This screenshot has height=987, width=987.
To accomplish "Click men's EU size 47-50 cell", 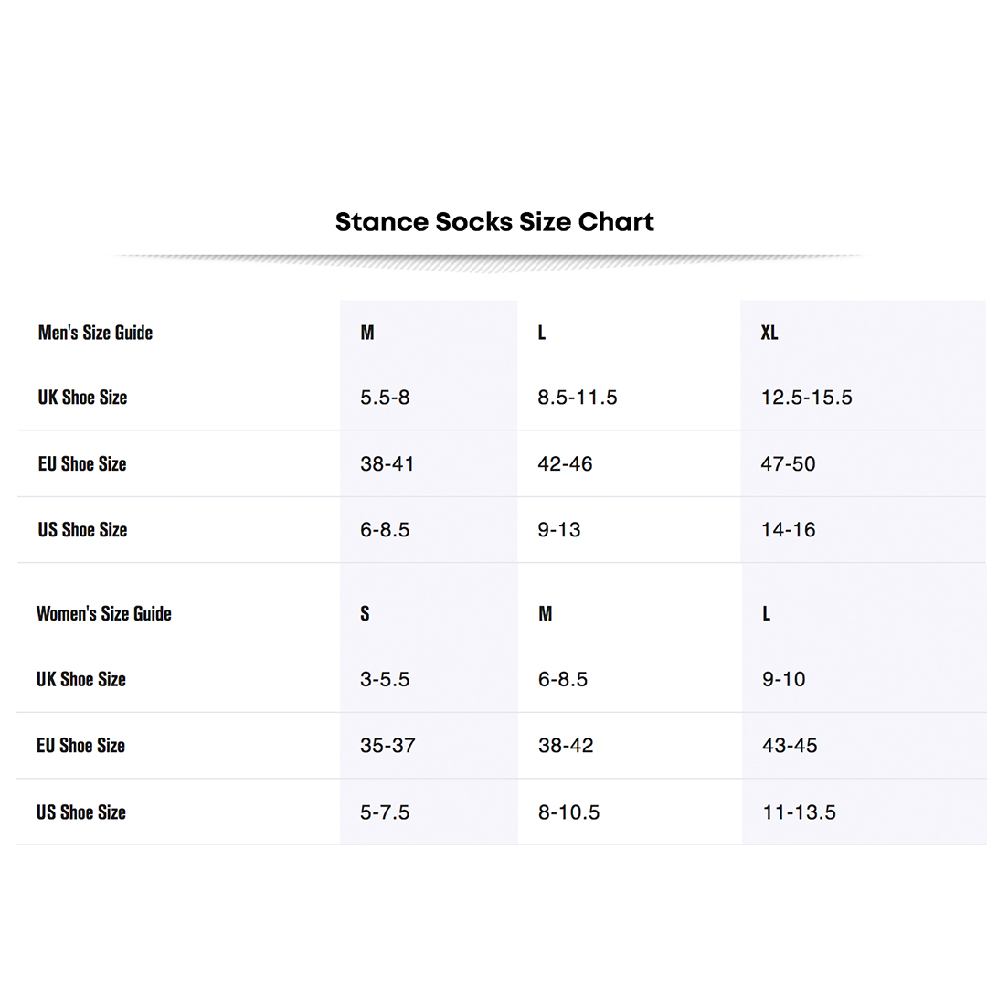I will [x=788, y=464].
